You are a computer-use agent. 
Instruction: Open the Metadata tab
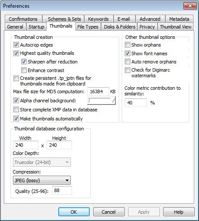179,19
